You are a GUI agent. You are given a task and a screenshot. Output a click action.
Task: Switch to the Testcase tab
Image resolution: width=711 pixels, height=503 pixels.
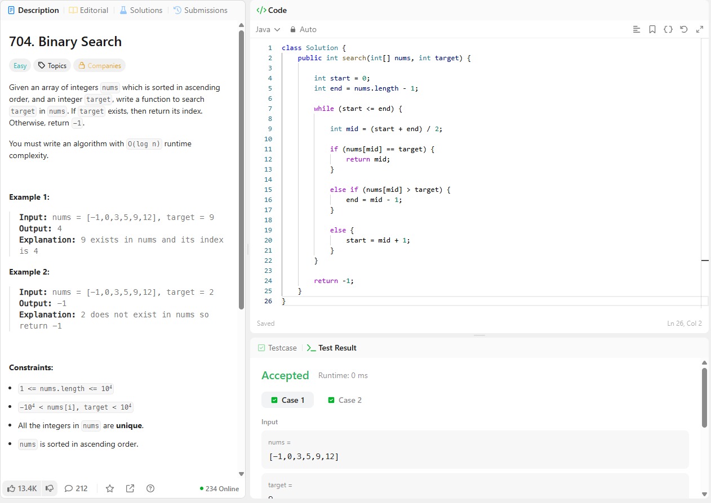tap(277, 348)
